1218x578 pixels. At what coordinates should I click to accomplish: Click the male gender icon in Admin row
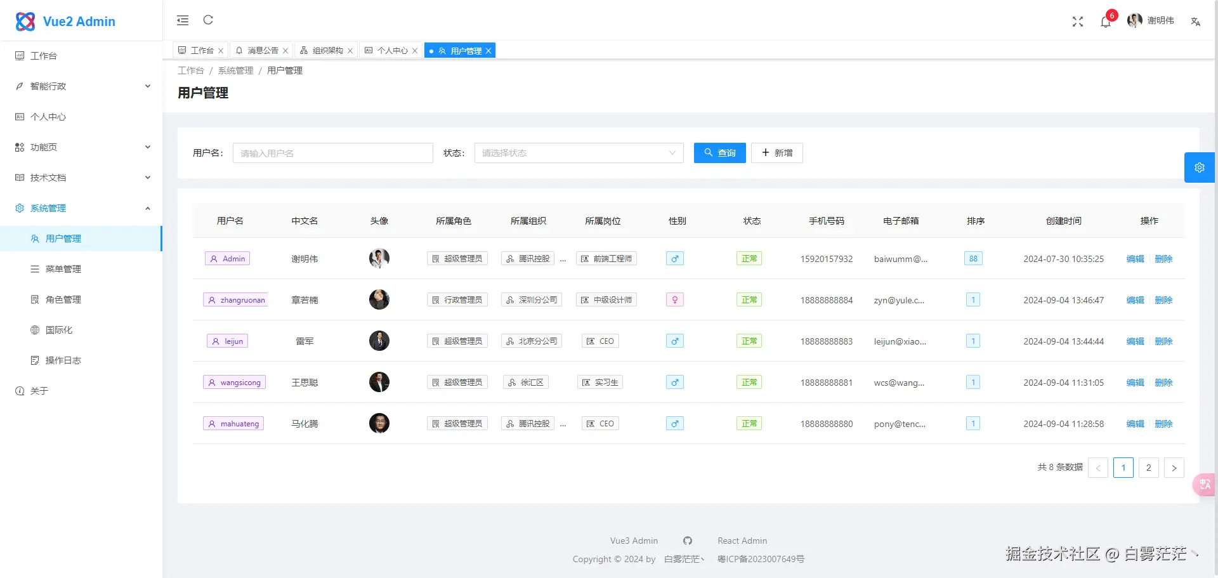(675, 259)
